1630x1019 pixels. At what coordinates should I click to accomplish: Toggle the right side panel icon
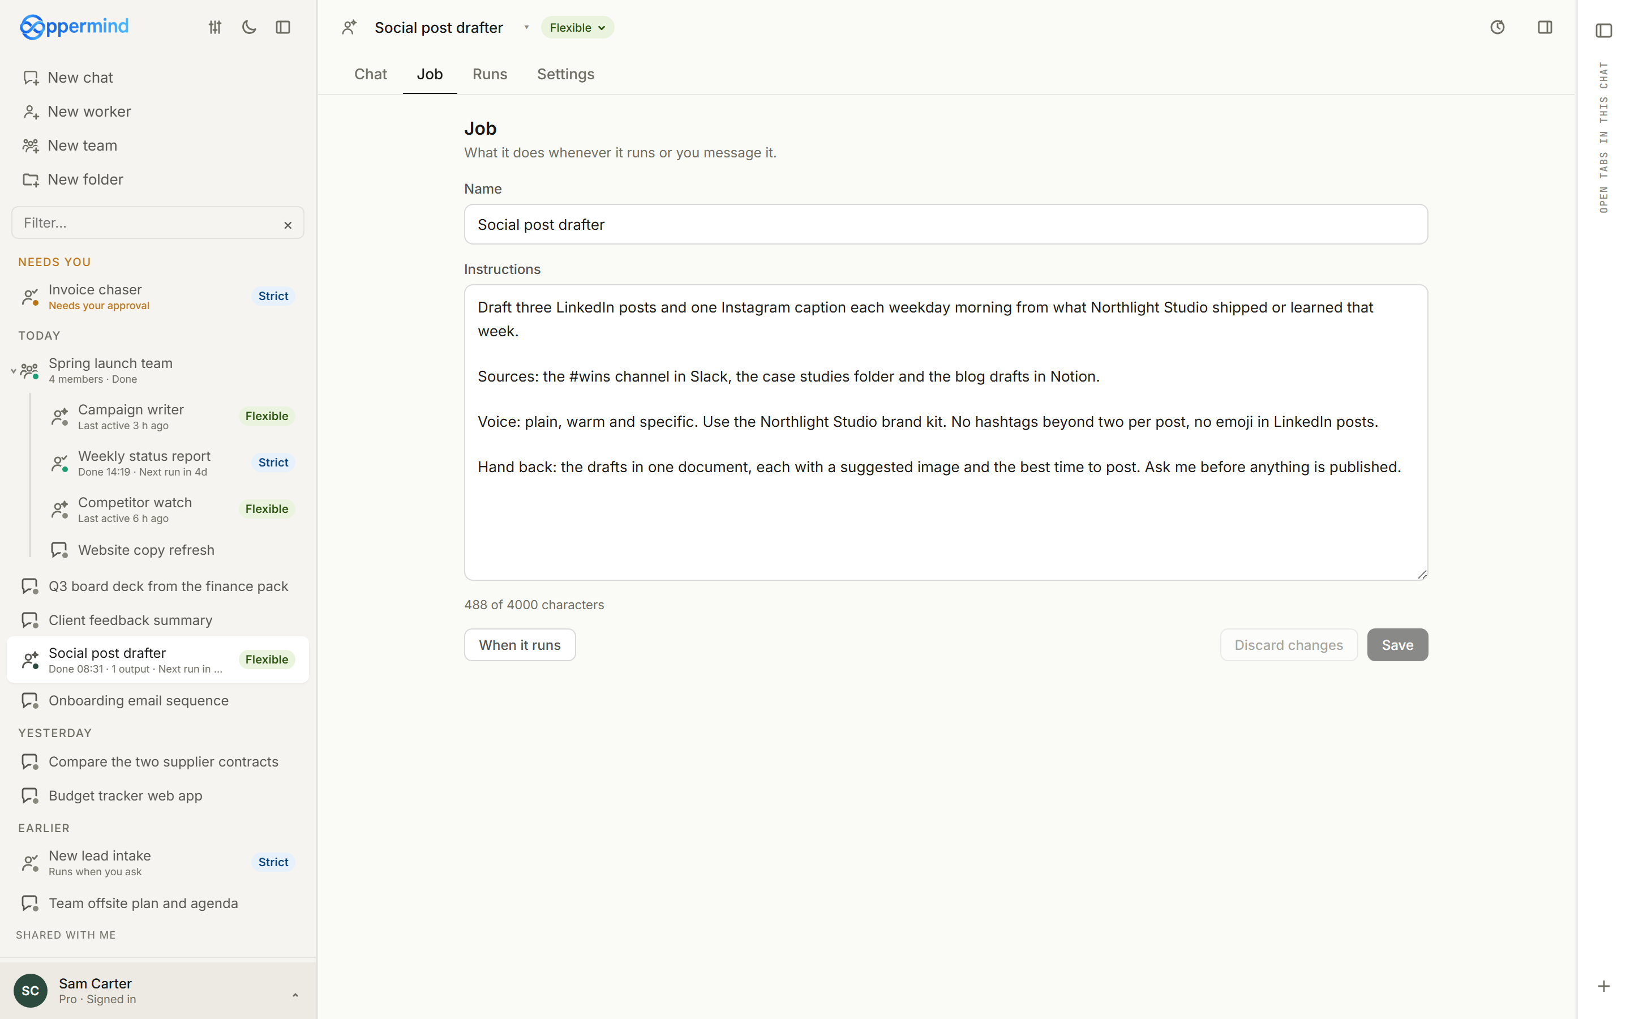(1545, 28)
